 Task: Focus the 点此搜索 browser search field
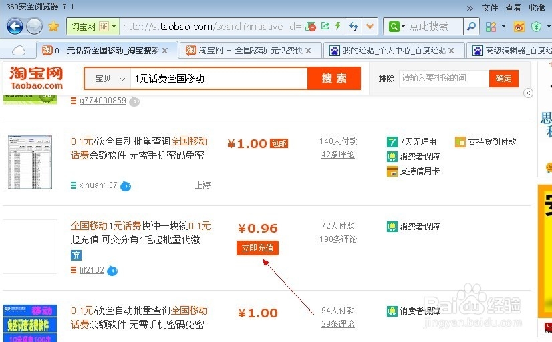pos(435,27)
